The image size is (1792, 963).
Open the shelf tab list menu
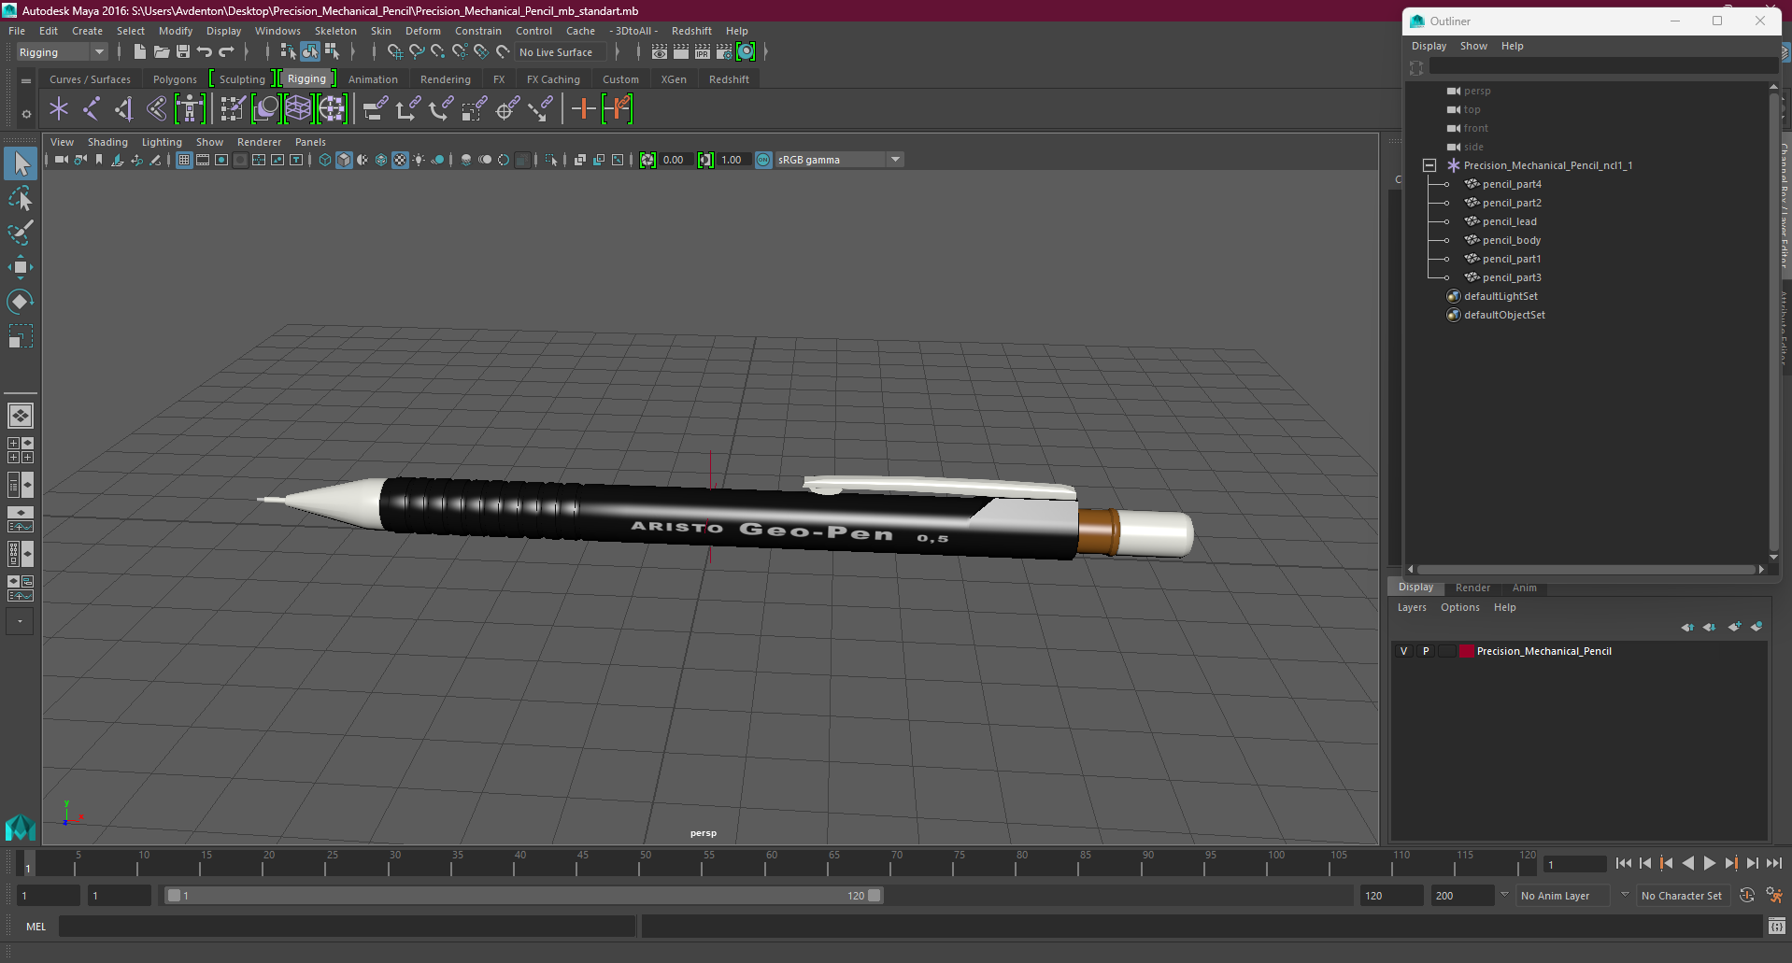(26, 81)
